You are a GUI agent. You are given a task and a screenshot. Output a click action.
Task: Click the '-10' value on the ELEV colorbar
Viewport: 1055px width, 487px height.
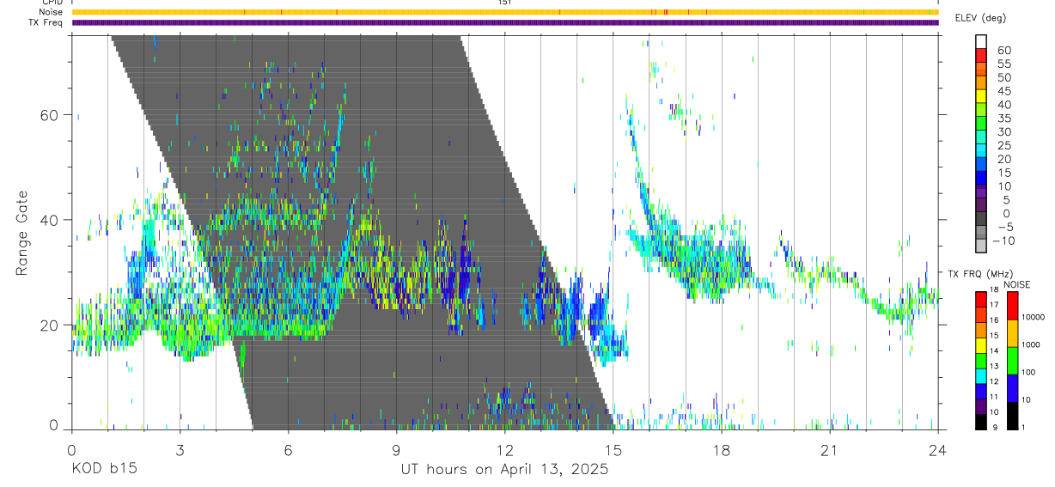(x=1003, y=240)
